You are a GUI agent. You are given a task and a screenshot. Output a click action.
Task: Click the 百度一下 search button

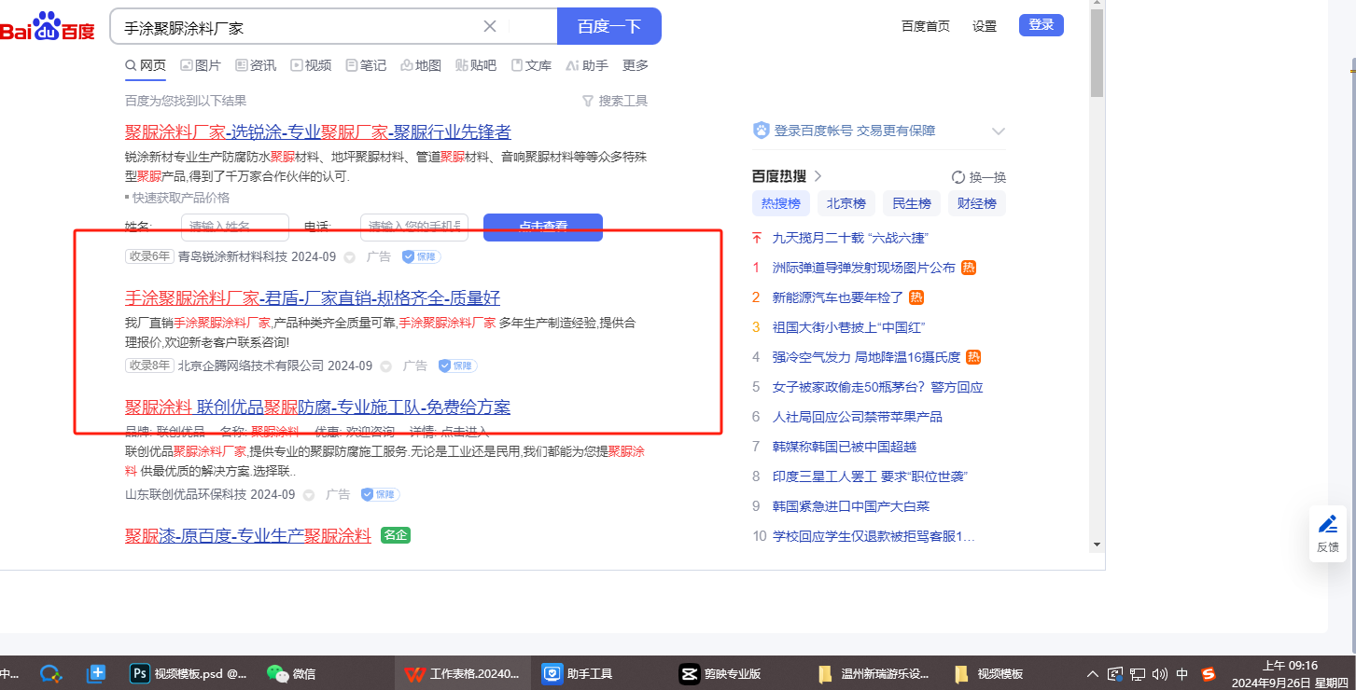point(609,26)
